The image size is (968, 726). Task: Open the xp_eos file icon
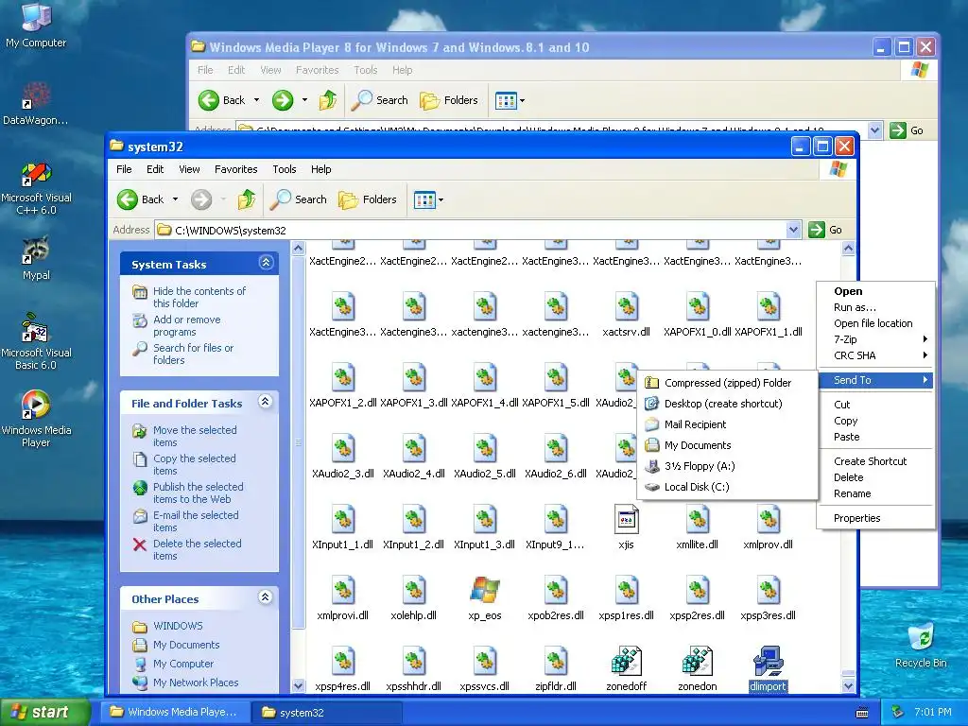[x=485, y=590]
